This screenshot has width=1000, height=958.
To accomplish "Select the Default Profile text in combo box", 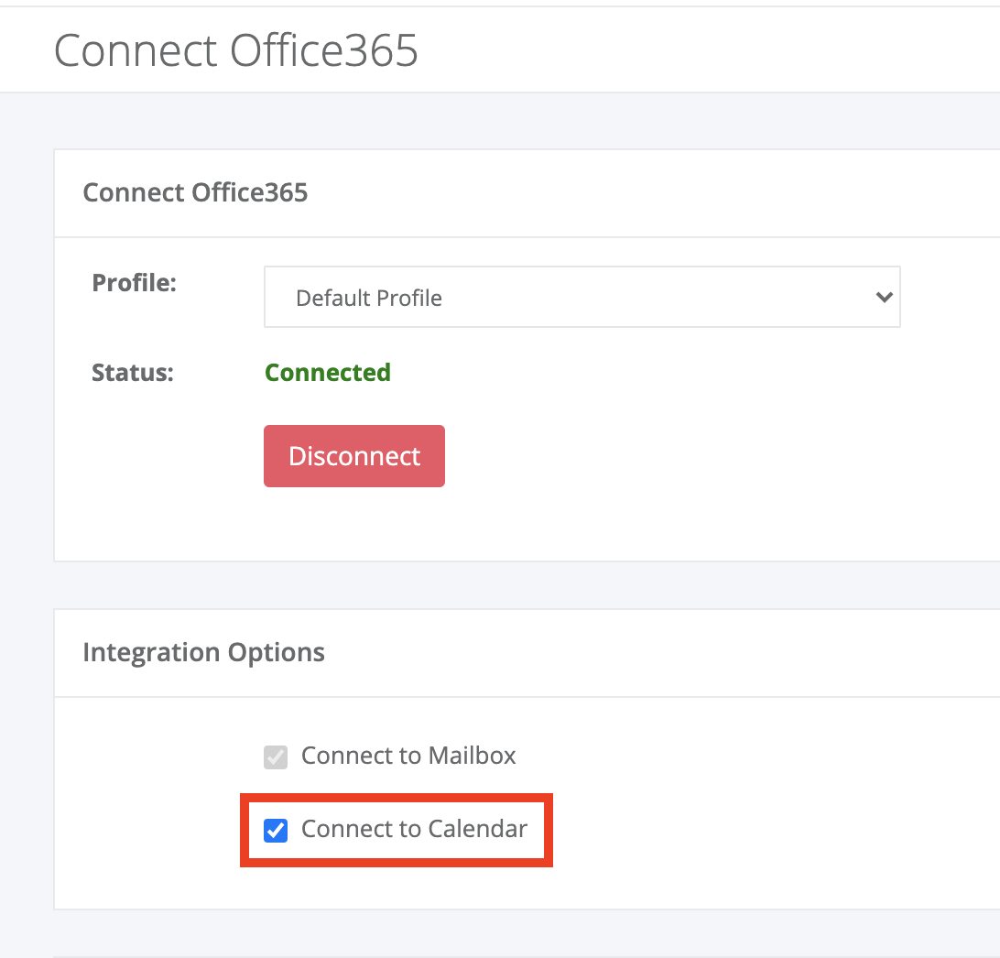I will click(x=369, y=298).
